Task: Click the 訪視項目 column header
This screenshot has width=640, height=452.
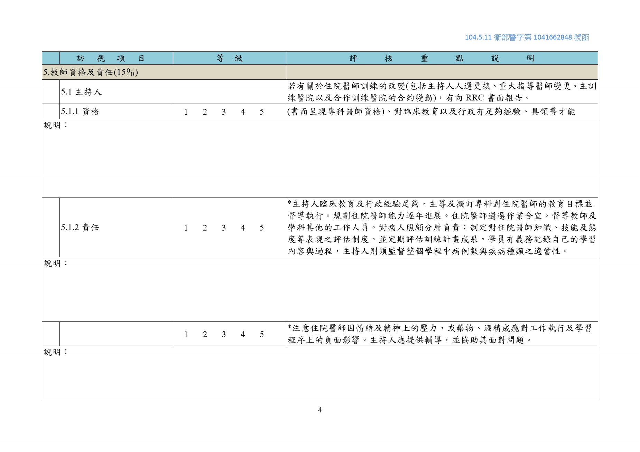Action: tap(116, 58)
